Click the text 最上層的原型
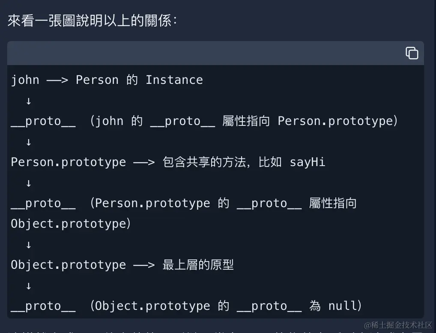The image size is (436, 333). 198,265
